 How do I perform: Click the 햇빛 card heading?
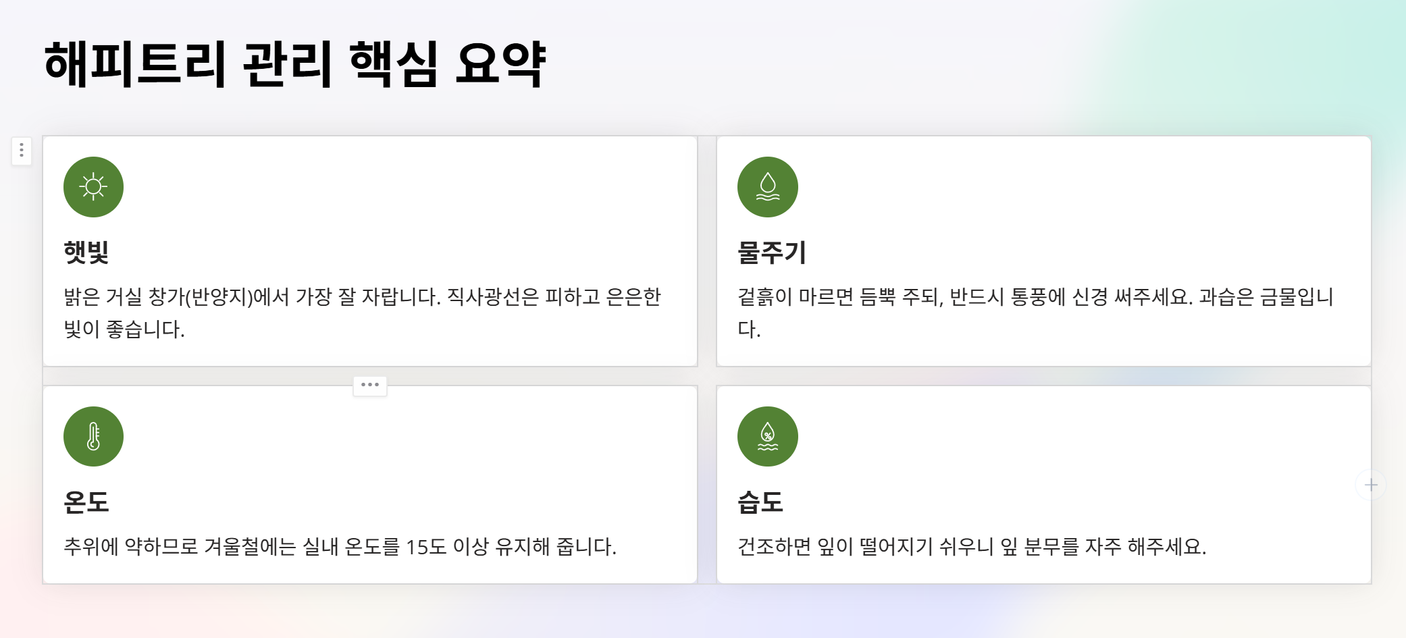click(86, 252)
